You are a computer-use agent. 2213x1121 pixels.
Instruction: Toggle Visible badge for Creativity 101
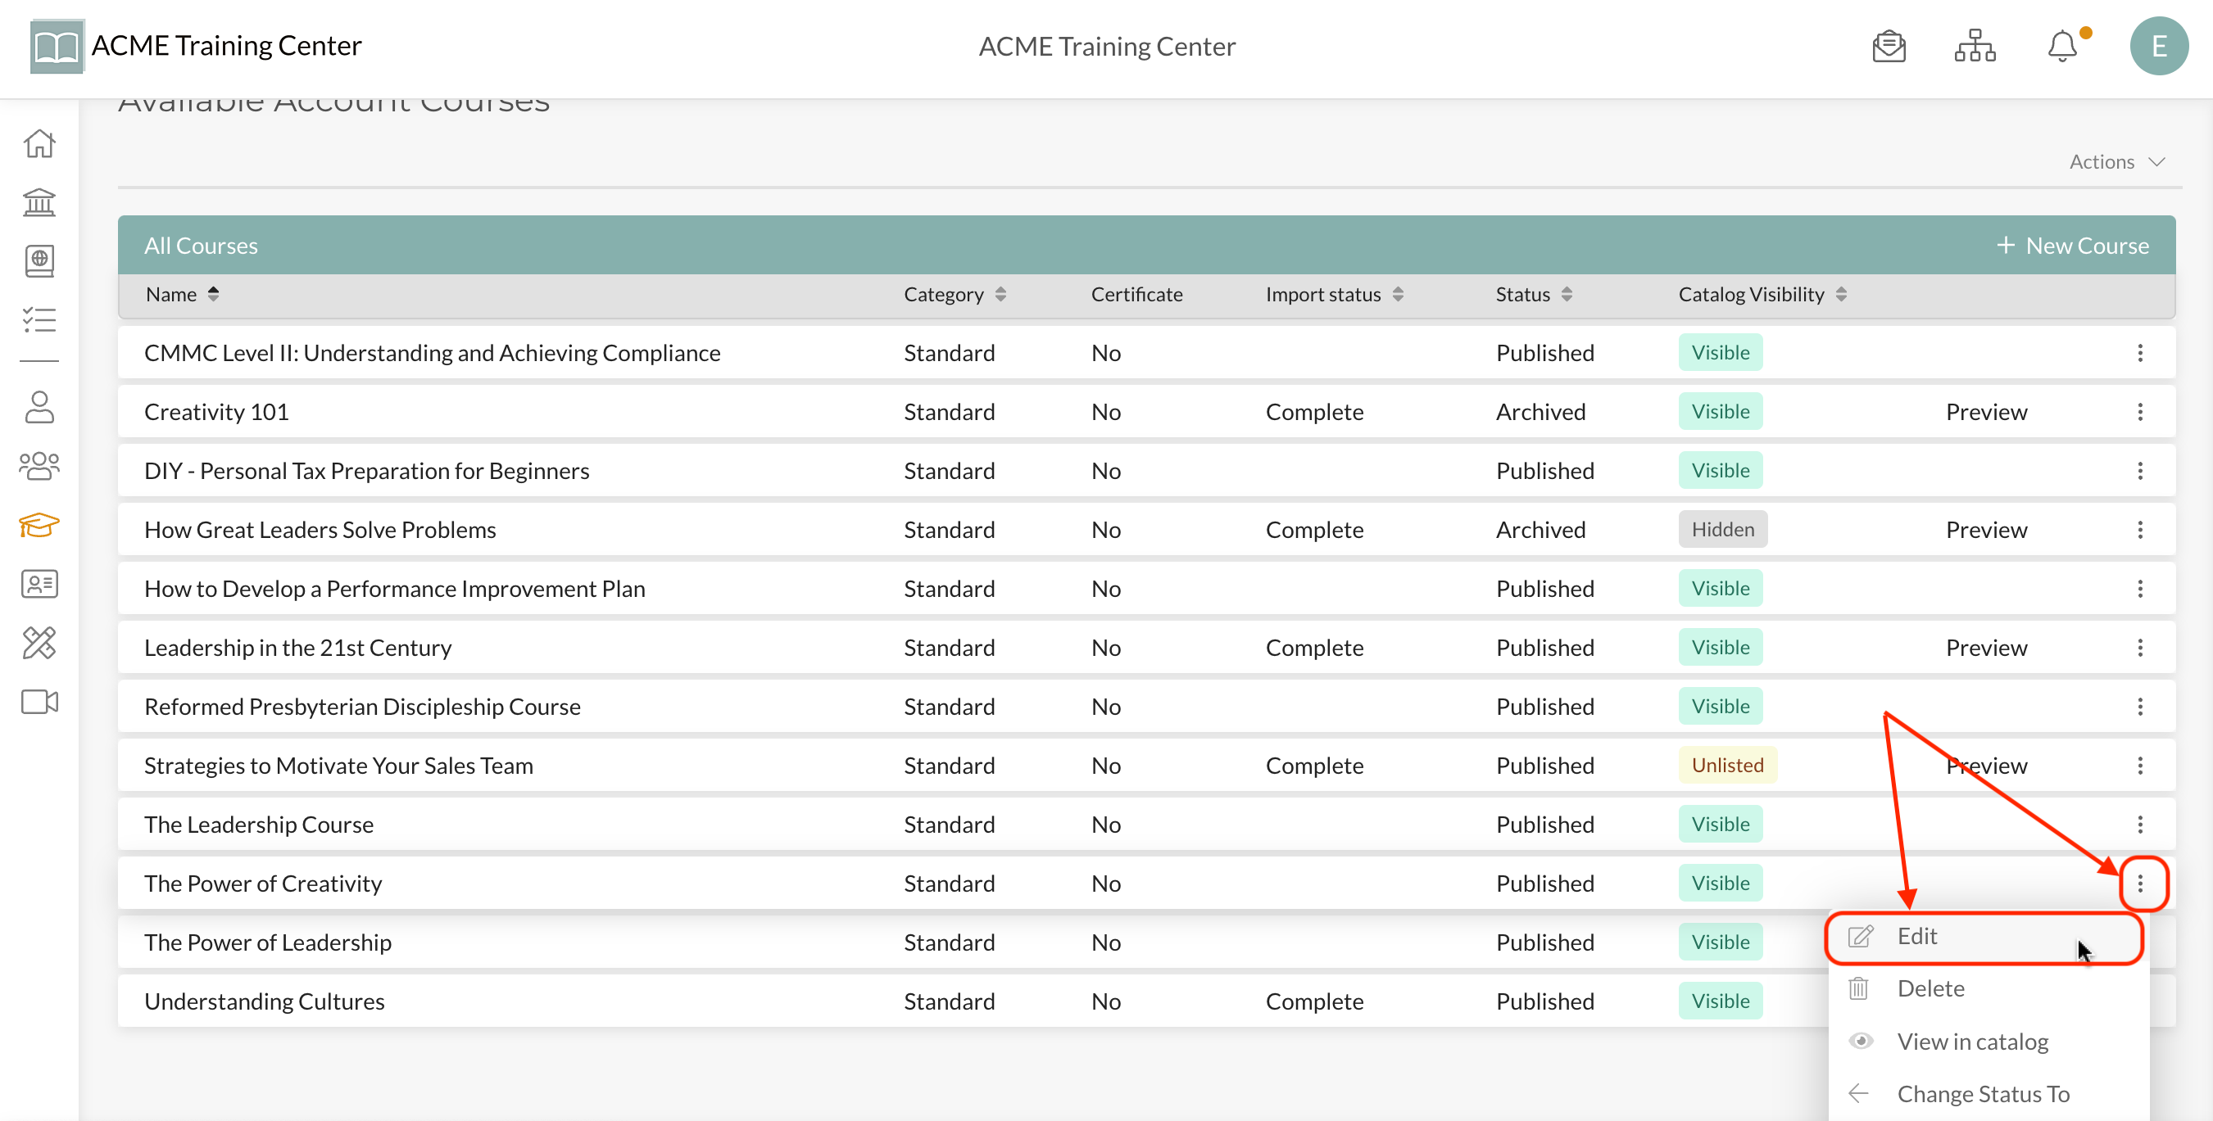click(x=1720, y=411)
